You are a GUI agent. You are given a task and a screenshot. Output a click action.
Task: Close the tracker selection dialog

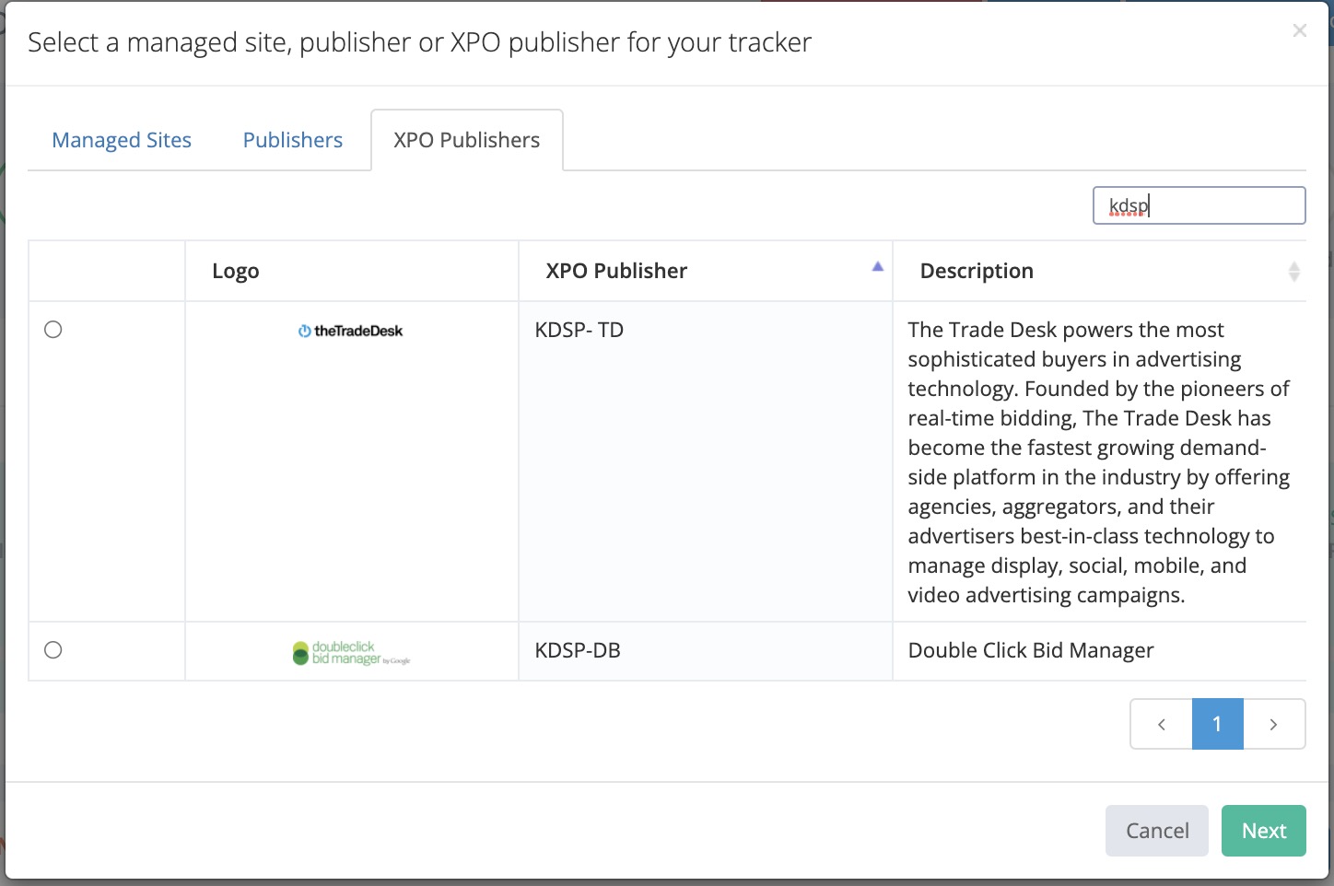coord(1299,30)
